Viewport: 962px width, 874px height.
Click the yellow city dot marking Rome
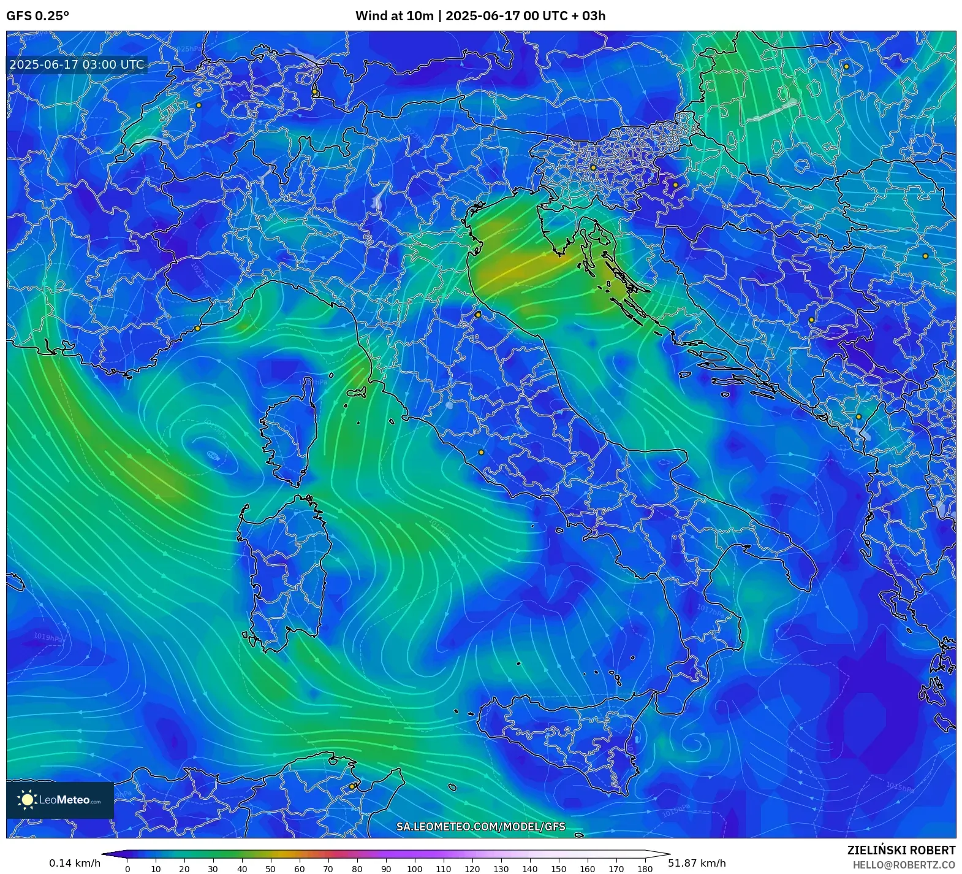(x=481, y=453)
